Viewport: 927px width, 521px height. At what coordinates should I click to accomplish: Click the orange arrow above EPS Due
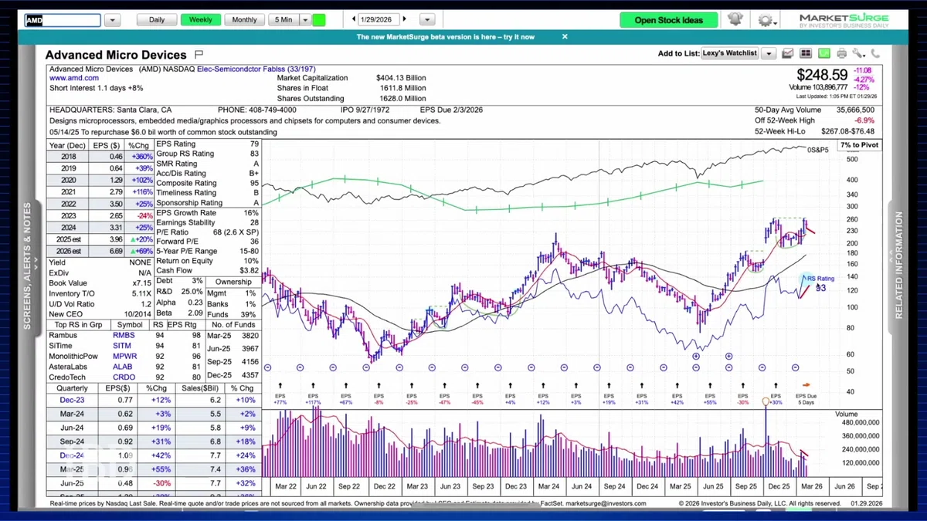806,384
